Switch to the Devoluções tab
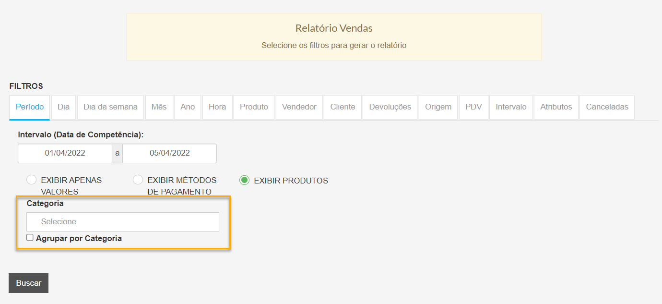The width and height of the screenshot is (662, 304). (x=390, y=107)
